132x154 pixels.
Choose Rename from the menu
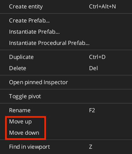(66, 110)
